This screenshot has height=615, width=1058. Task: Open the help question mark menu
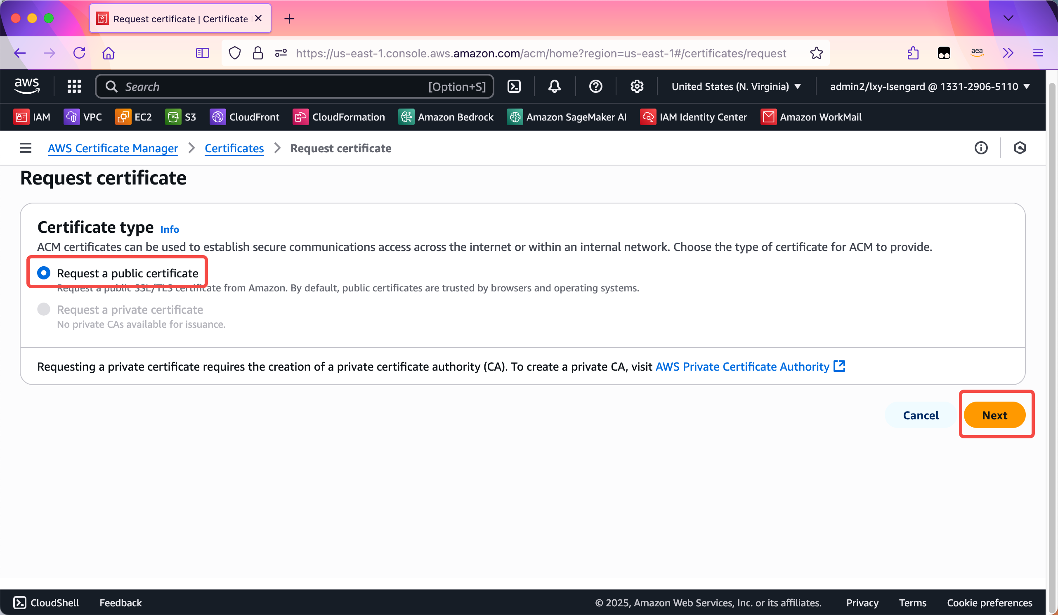(x=595, y=87)
